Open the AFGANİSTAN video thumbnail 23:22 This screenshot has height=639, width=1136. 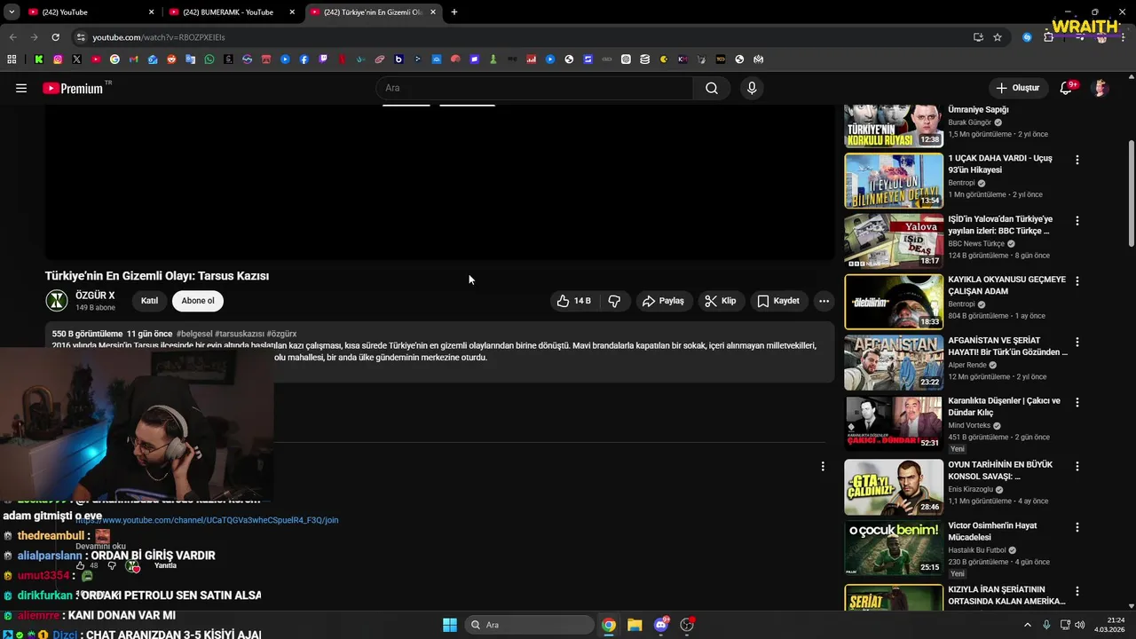[x=894, y=362]
